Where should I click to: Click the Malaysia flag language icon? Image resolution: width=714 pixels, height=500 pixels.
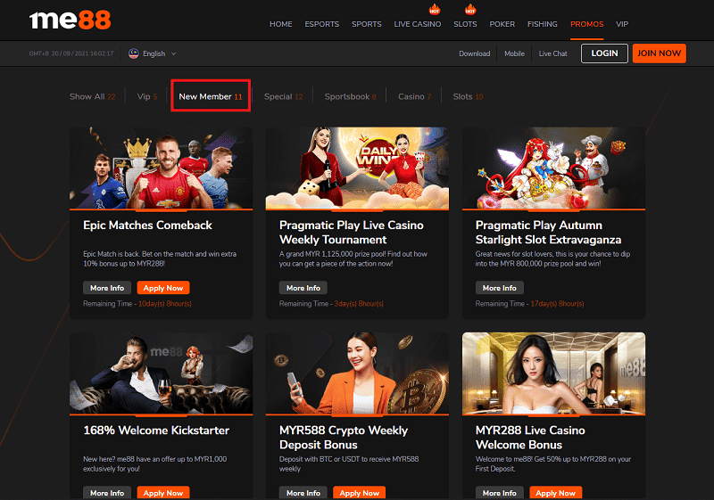pos(134,53)
